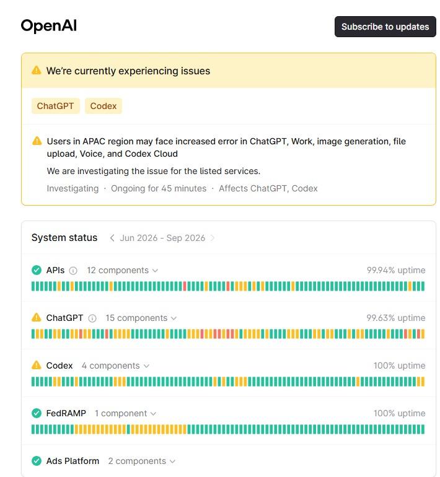440x477 pixels.
Task: Expand Codex 4 components chevron
Action: 116,365
